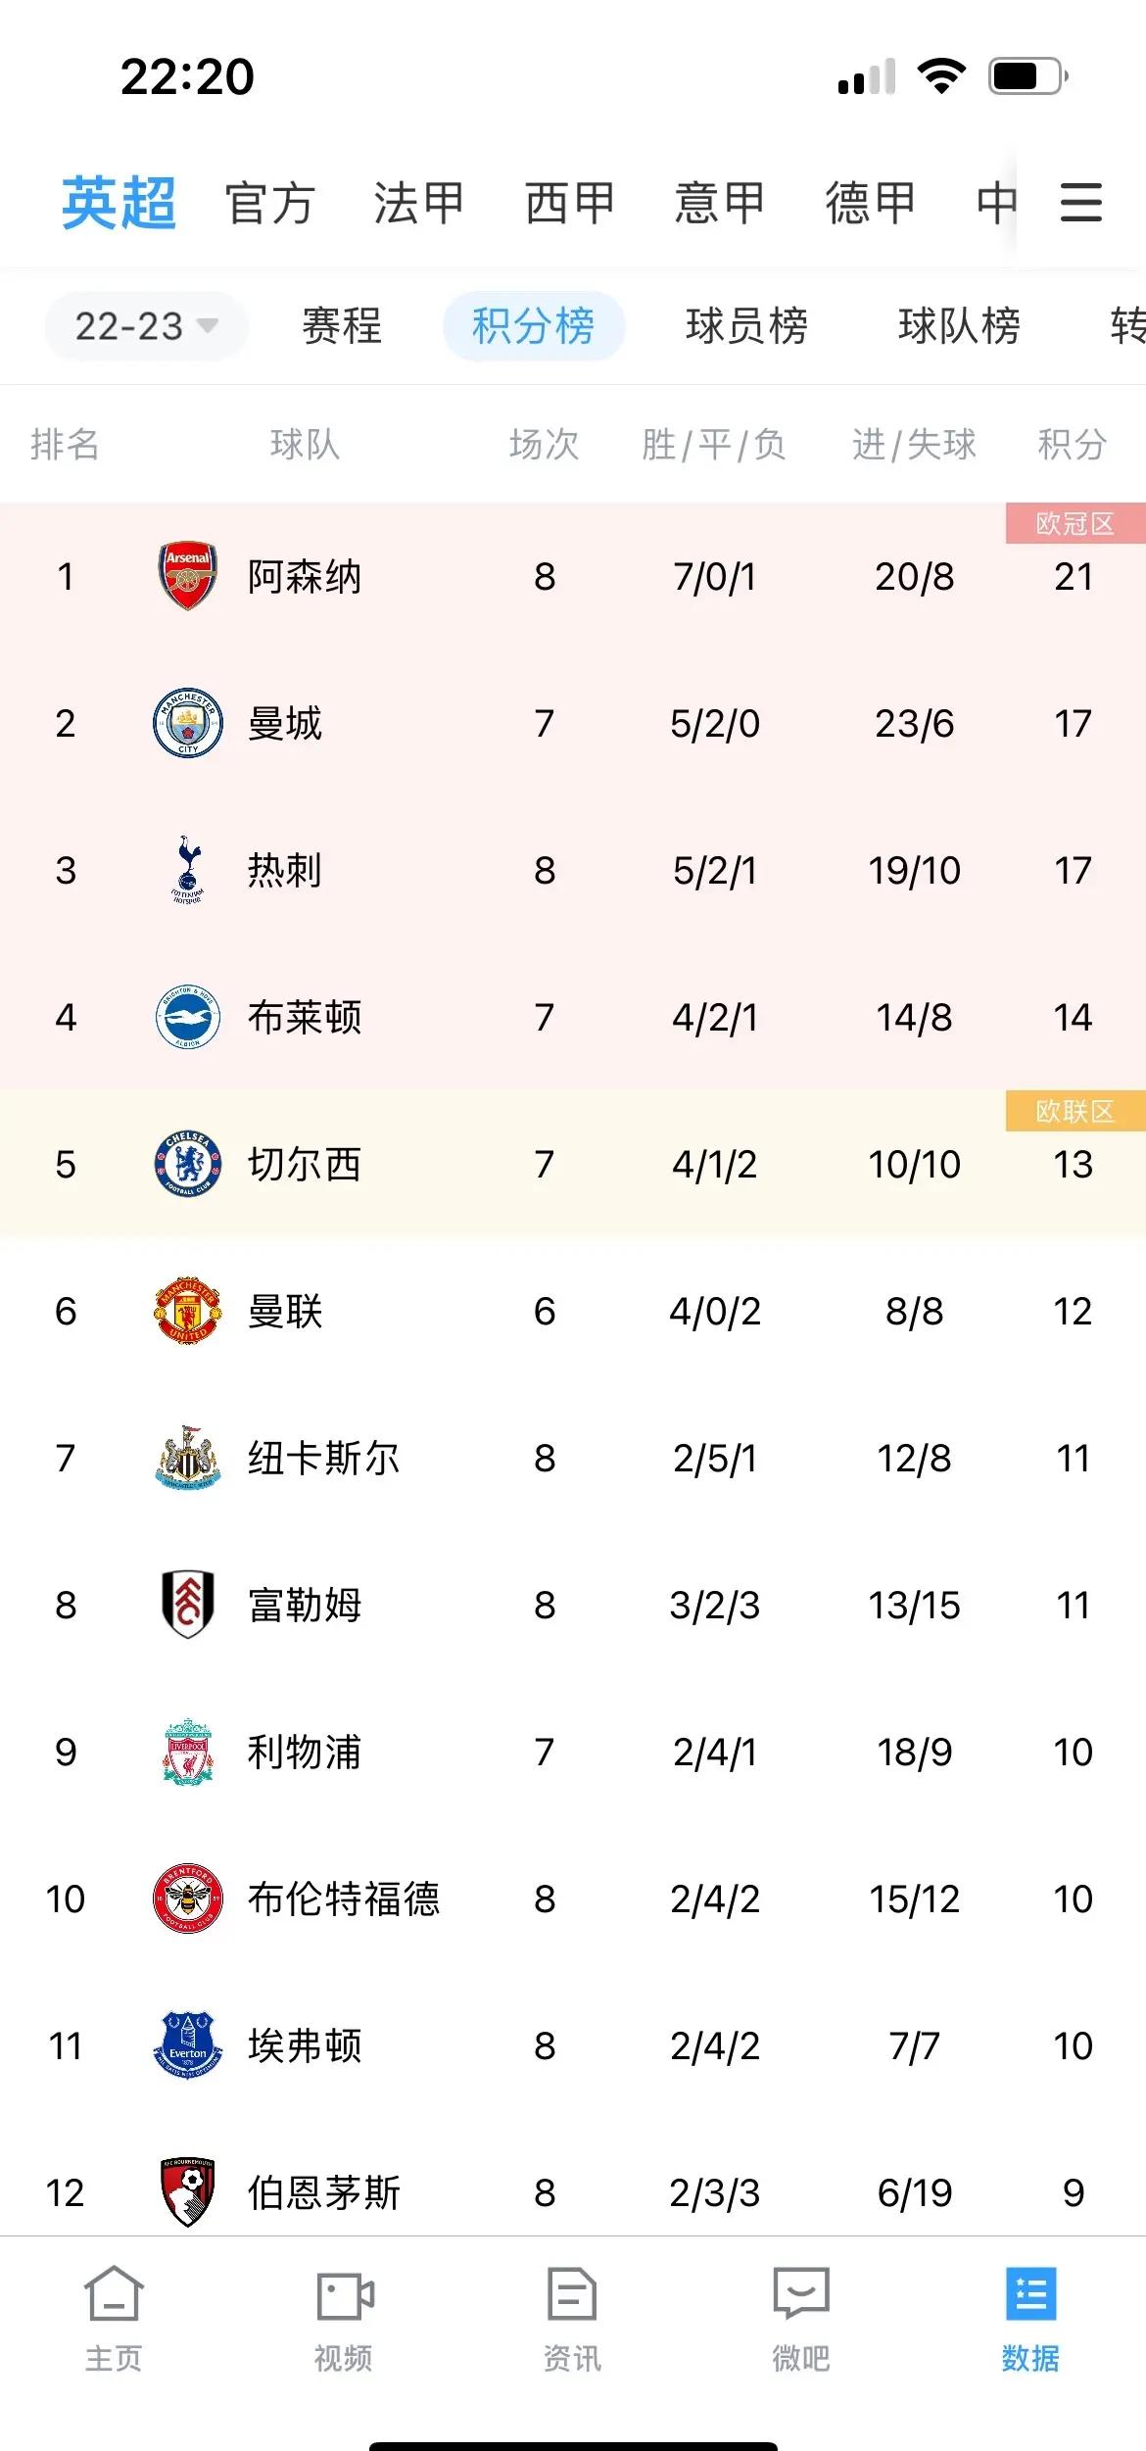Switch to the 赛程 schedule tab

click(341, 326)
